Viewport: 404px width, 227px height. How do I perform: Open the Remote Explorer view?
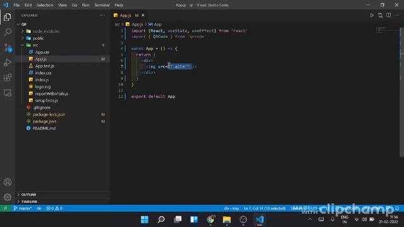pyautogui.click(x=8, y=93)
